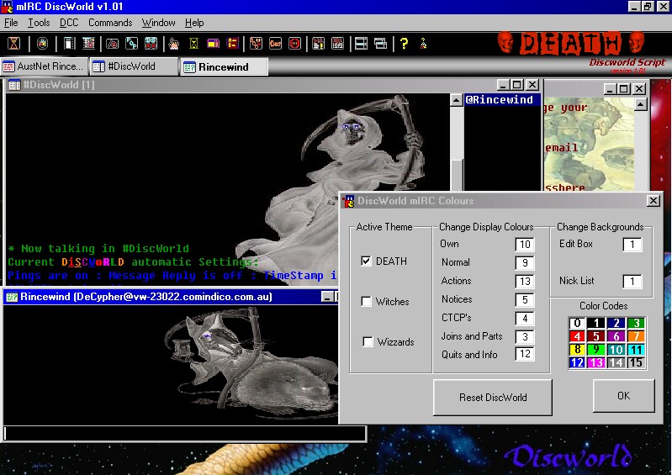The height and width of the screenshot is (475, 672).
Task: Click the pointing hand toolbar icon
Action: (173, 43)
